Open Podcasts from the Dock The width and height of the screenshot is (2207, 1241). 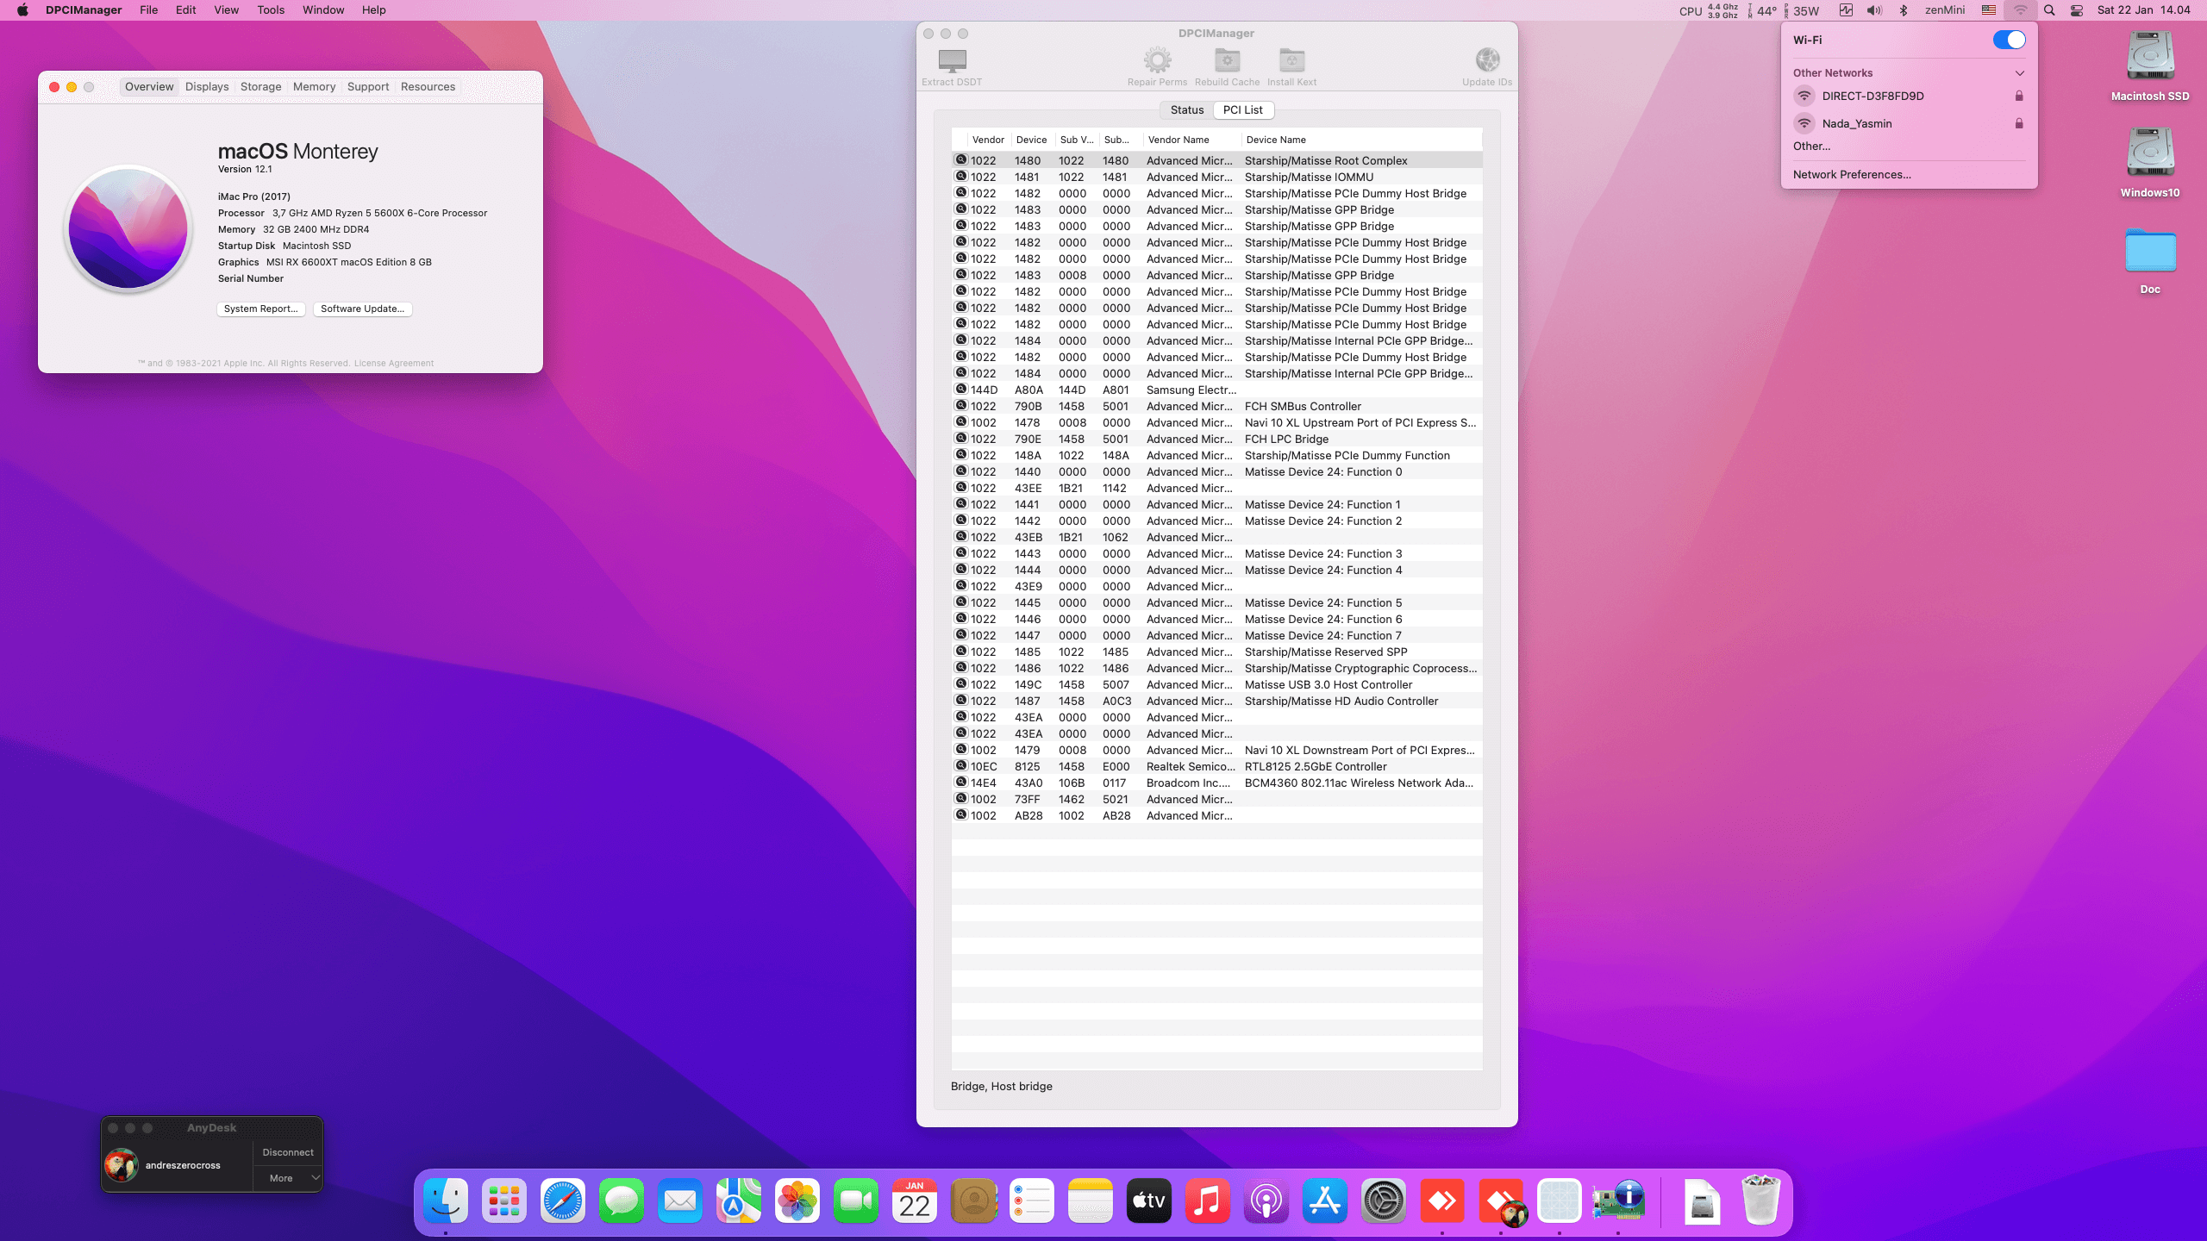(x=1266, y=1200)
